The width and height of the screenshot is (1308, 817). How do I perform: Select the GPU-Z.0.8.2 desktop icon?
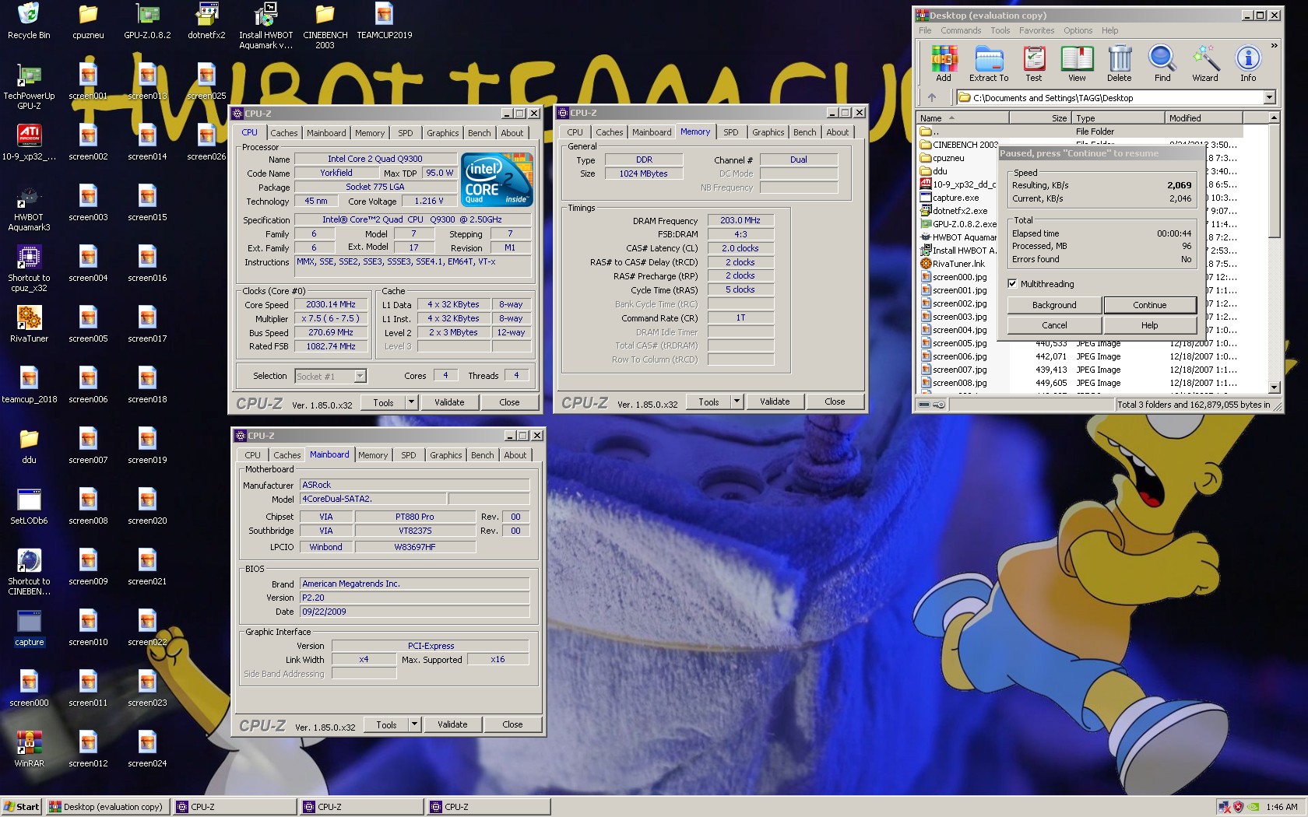click(x=147, y=22)
